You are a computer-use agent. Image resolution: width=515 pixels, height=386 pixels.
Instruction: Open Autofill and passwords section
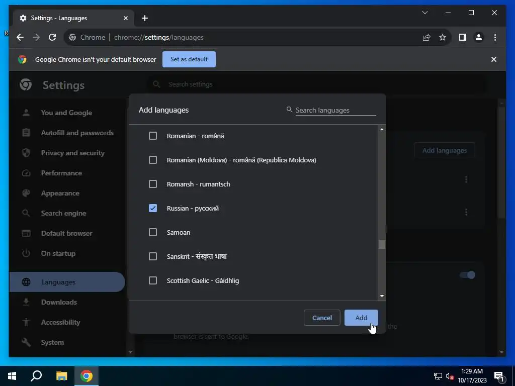point(77,133)
